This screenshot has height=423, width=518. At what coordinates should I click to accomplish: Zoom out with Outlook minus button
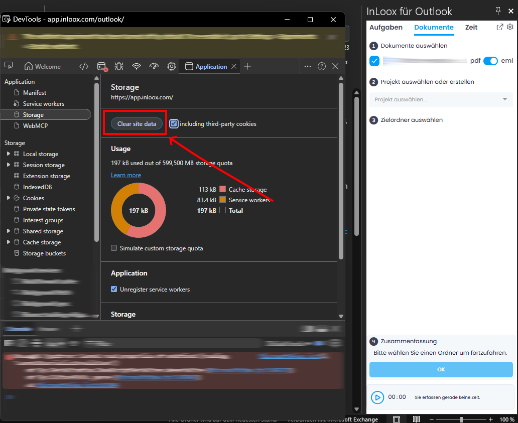432,419
